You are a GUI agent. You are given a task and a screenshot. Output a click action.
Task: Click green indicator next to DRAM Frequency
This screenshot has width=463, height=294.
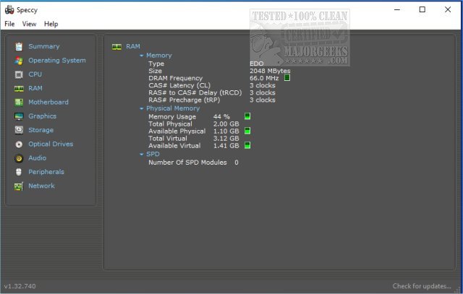pyautogui.click(x=286, y=78)
